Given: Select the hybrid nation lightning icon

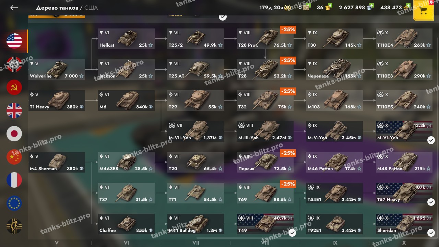Looking at the screenshot, I should pos(14,226).
